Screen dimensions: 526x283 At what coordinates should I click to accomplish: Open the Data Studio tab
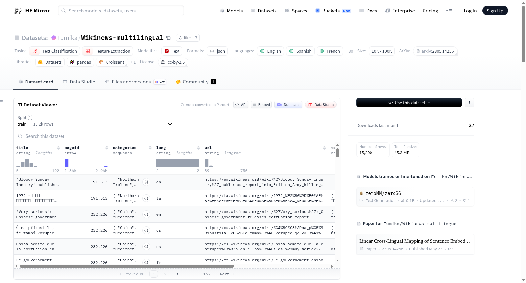79,82
